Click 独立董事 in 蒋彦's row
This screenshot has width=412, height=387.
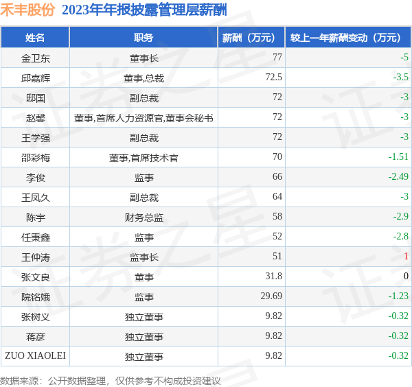144,337
